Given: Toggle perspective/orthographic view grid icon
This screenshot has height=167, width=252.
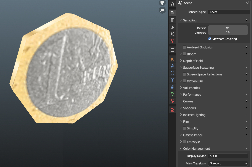Looking at the screenshot, I should [x=162, y=10].
